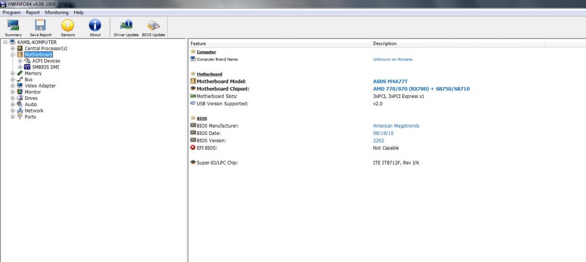Screen dimensions: 586x262
Task: Open the Monitoring menu
Action: pyautogui.click(x=57, y=12)
